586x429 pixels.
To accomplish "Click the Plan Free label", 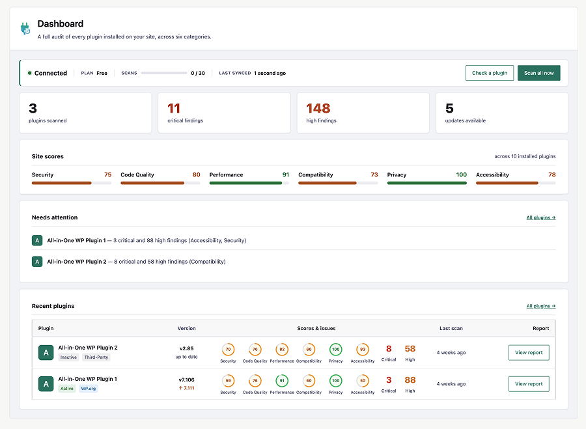I will (94, 73).
